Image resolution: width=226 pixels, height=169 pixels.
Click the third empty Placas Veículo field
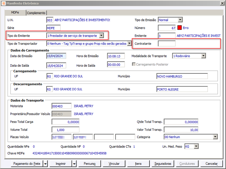(x=104, y=137)
